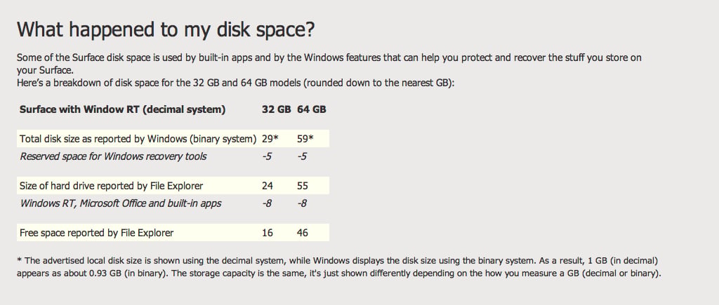Click the '-8' value under 64 GB
This screenshot has height=305, width=719.
point(302,203)
